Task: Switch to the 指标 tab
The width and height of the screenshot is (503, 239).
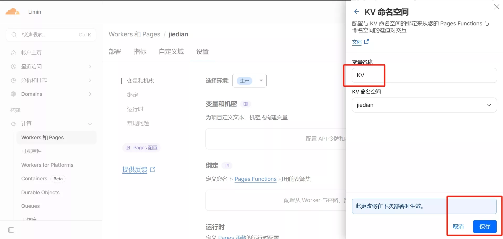Action: pos(140,52)
